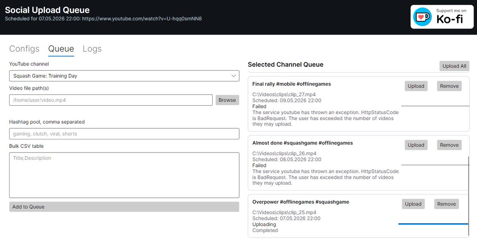Click "Scheduled: 09.05.2026 22:00" text
477x245 pixels.
tap(287, 100)
